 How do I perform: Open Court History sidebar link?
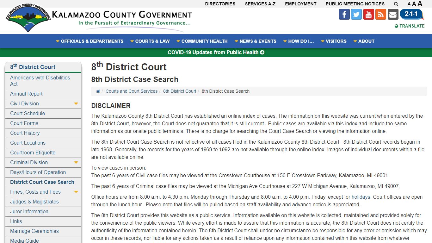click(25, 133)
